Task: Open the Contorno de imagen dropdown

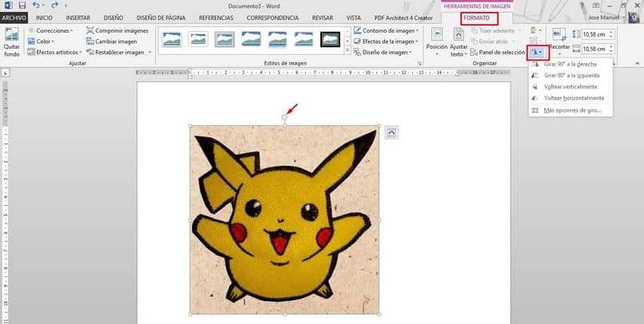Action: pos(388,30)
